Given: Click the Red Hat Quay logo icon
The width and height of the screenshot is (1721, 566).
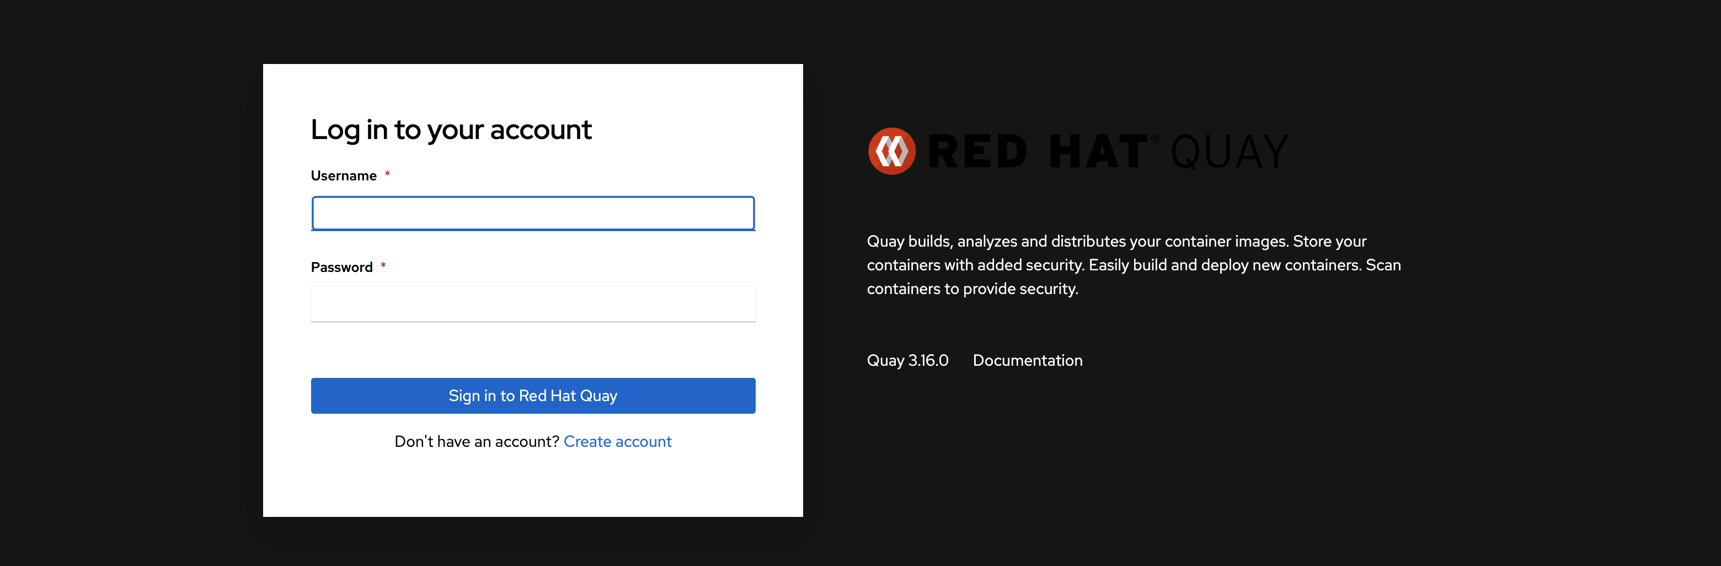Looking at the screenshot, I should click(891, 151).
